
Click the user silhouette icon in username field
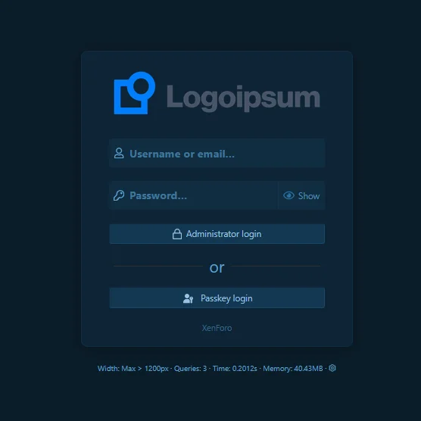point(119,153)
